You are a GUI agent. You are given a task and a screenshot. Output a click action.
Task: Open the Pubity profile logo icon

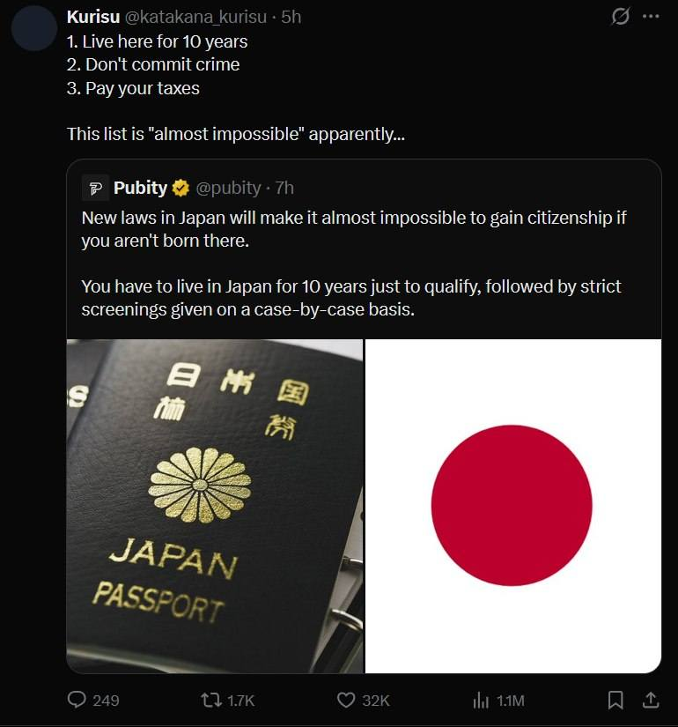click(95, 188)
